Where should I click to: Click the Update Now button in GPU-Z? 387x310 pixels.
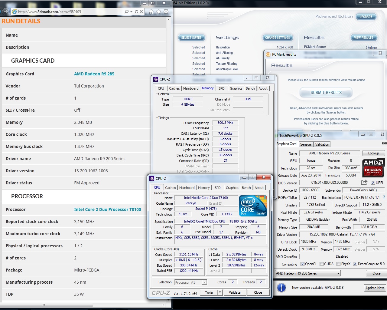pyautogui.click(x=375, y=288)
